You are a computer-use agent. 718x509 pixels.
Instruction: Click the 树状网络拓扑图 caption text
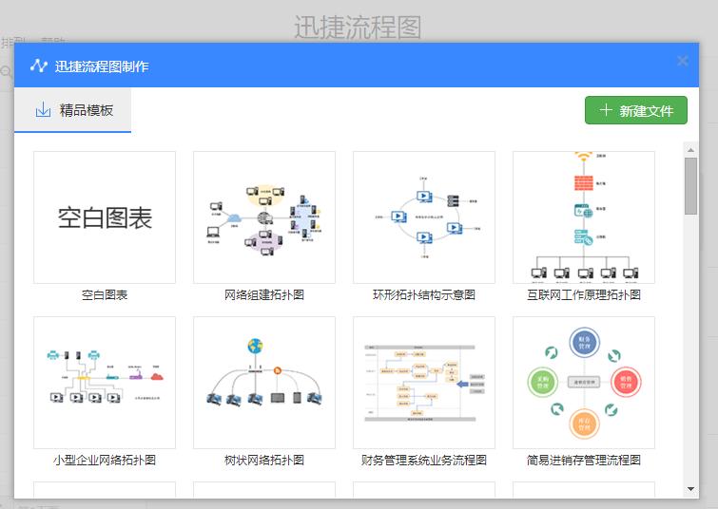(264, 460)
